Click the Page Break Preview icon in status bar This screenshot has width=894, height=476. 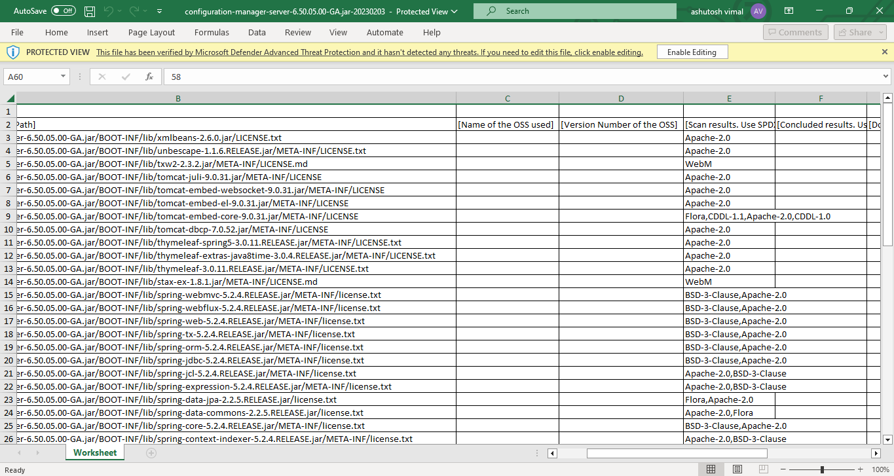point(763,469)
